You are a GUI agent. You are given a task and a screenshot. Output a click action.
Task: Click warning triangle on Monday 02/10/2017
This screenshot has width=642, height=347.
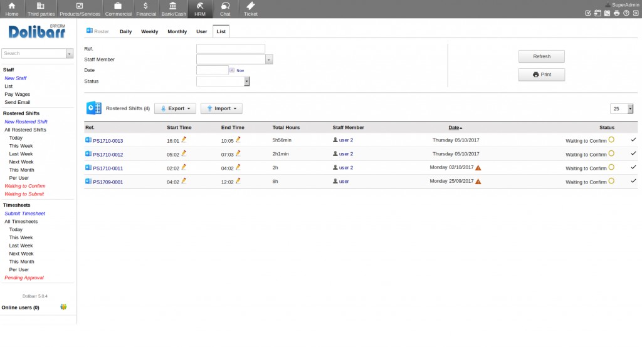[478, 168]
